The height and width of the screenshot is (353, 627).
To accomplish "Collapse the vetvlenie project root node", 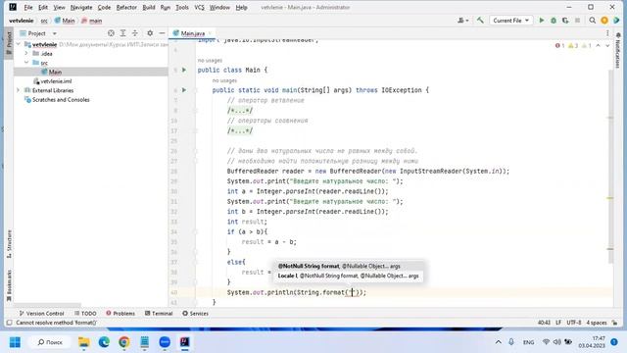I will 19,44.
